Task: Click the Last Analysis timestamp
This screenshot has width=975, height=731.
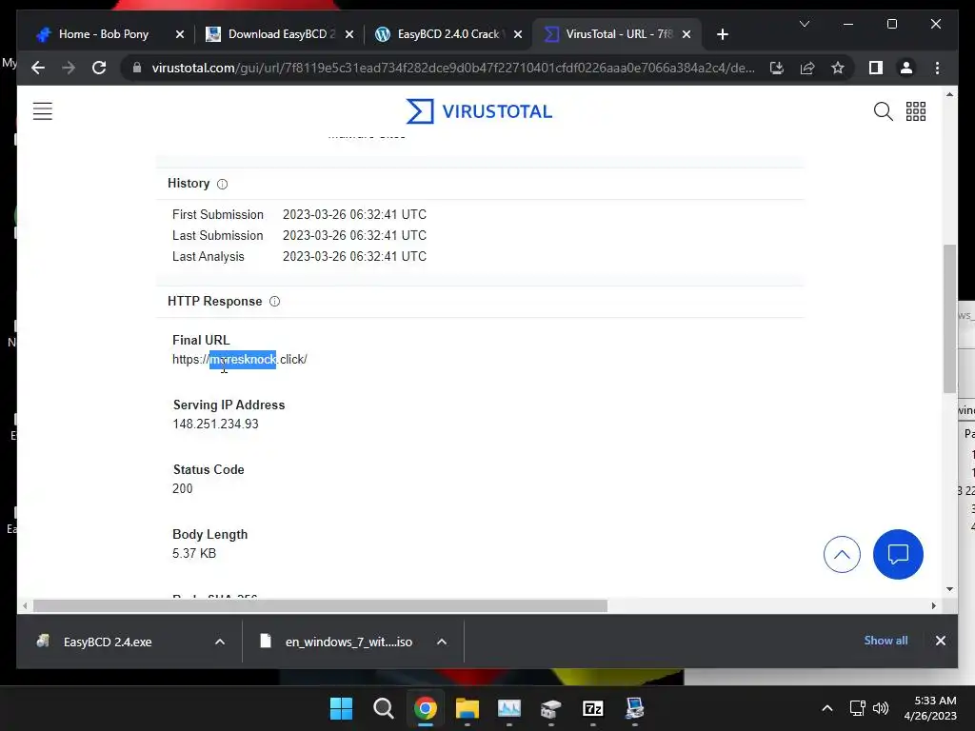Action: [x=354, y=257]
